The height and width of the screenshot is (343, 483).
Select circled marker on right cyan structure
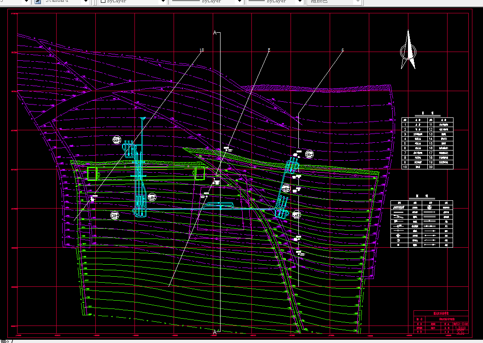(x=286, y=188)
